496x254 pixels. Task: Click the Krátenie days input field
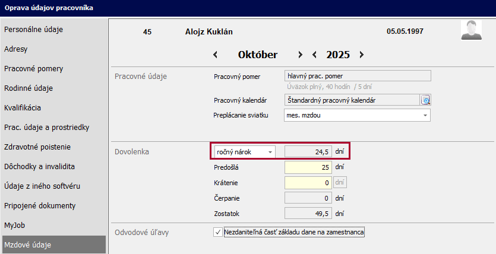[x=308, y=183]
